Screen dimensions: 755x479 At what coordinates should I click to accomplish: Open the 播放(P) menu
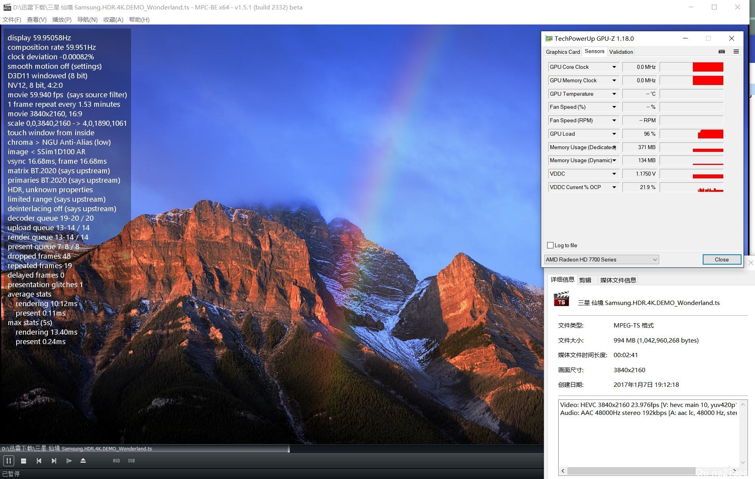[62, 20]
